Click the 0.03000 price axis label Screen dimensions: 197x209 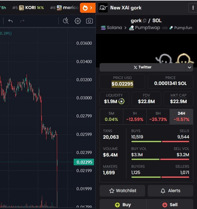point(84,98)
